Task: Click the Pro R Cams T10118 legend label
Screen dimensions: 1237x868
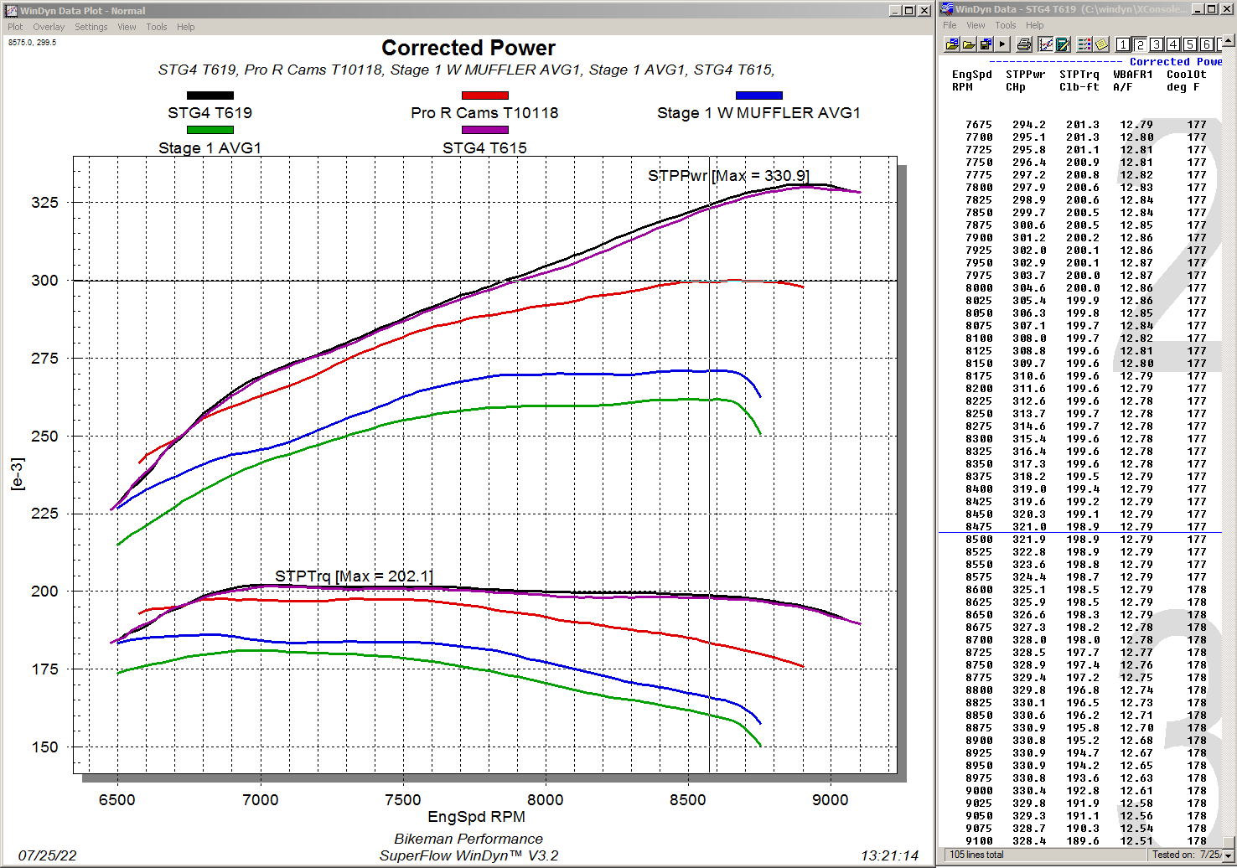Action: [x=484, y=113]
